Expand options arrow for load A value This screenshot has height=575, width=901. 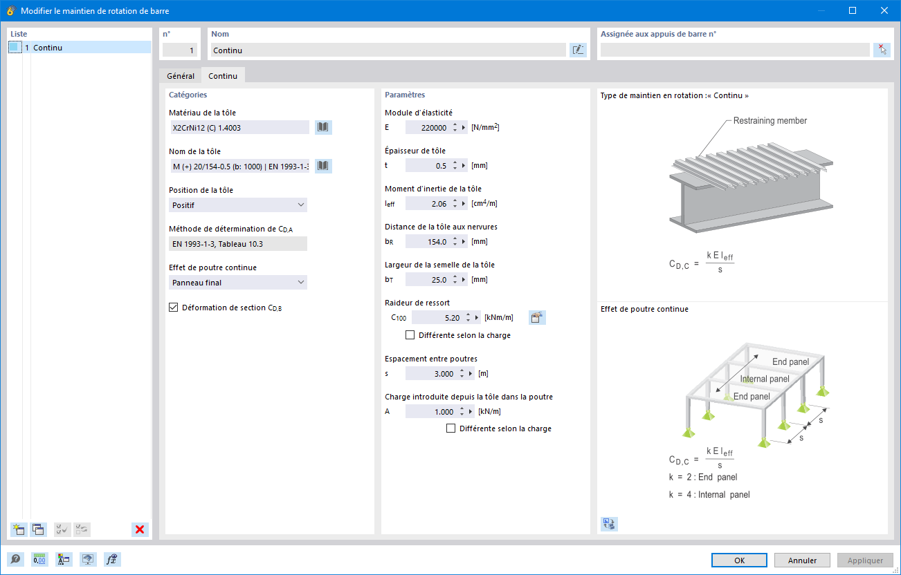(x=471, y=412)
